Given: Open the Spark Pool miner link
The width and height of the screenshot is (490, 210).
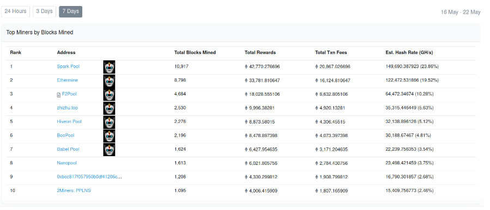Looking at the screenshot, I should pos(68,66).
